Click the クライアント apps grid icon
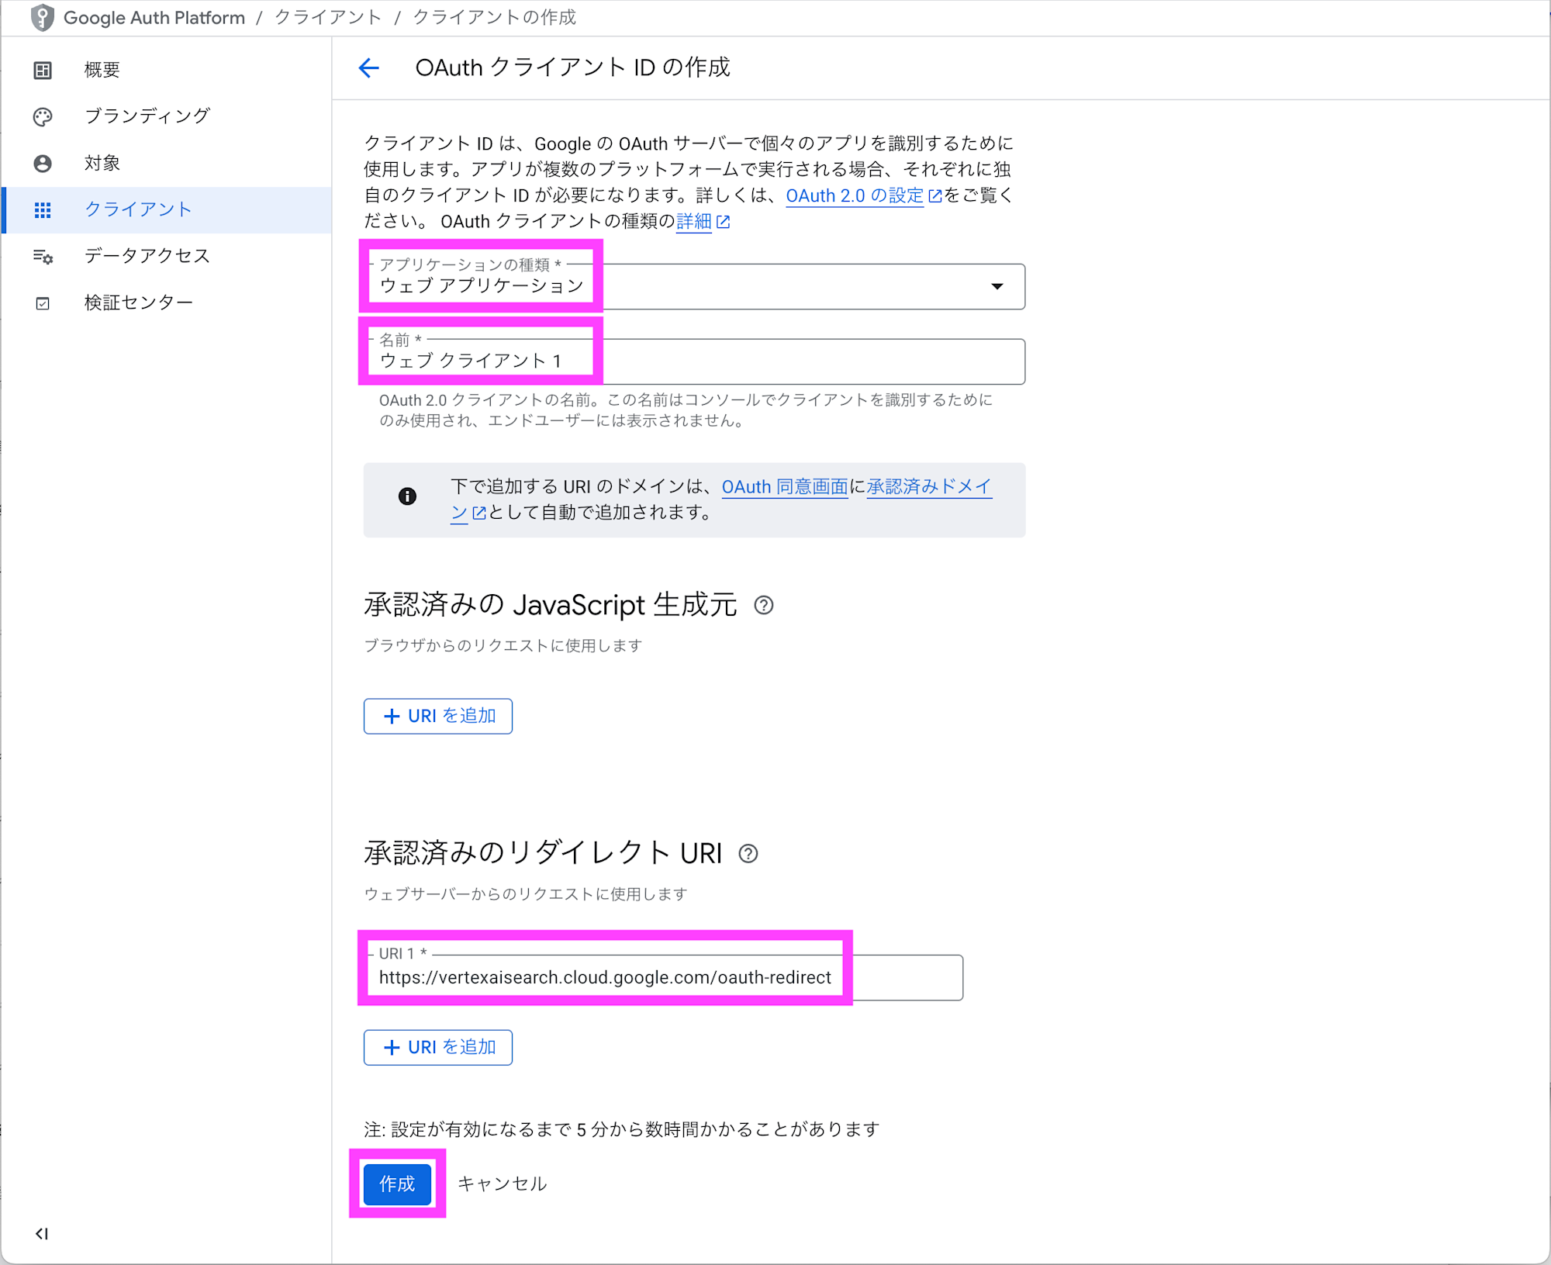The width and height of the screenshot is (1551, 1265). click(43, 210)
